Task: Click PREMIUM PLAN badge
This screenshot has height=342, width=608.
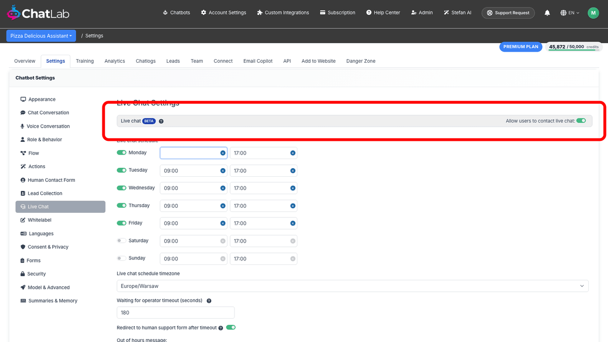Action: click(521, 47)
